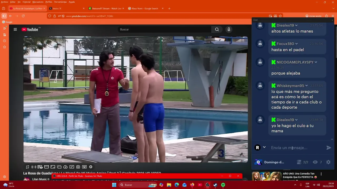The image size is (337, 189).
Task: Toggle taskbar microphone mute icon
Action: coord(301,185)
